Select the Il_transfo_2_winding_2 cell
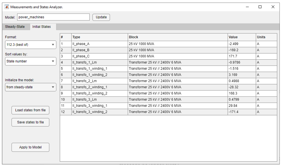The height and width of the screenshot is (167, 283). coord(100,93)
